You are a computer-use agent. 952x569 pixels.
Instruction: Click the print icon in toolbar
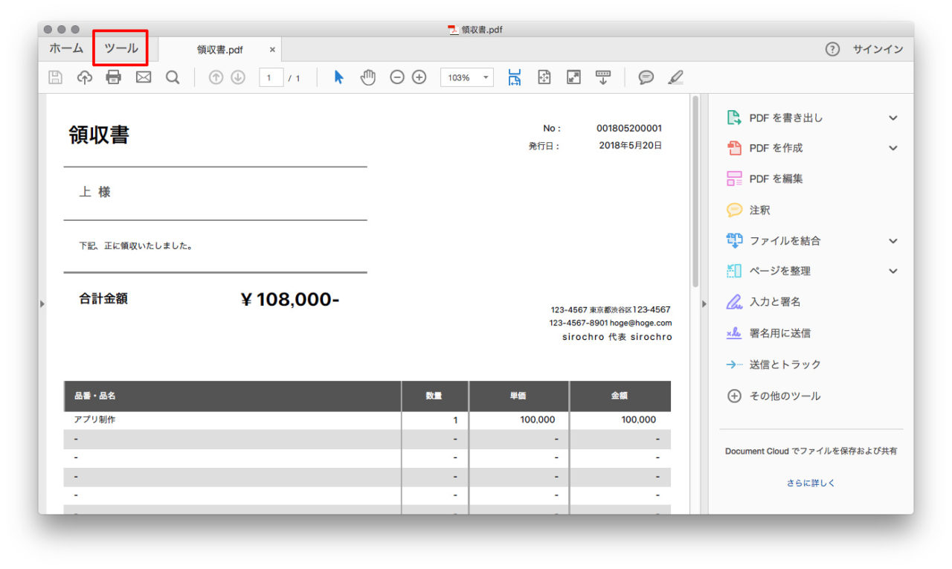tap(114, 77)
